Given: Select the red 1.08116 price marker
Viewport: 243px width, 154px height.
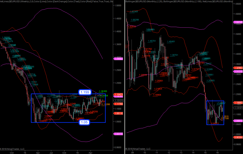Looking at the screenshot, I should 118,113.
